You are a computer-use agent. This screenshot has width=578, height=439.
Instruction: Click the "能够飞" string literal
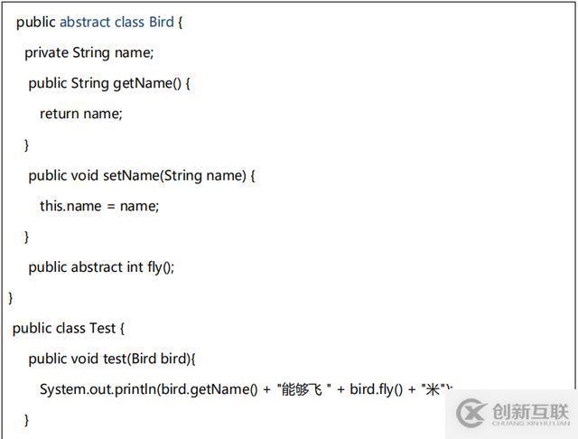tap(301, 389)
